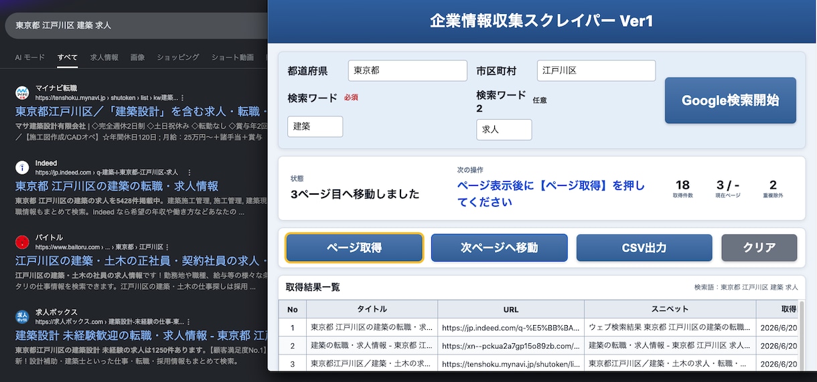Click the No column header
The image size is (817, 382).
tap(293, 309)
